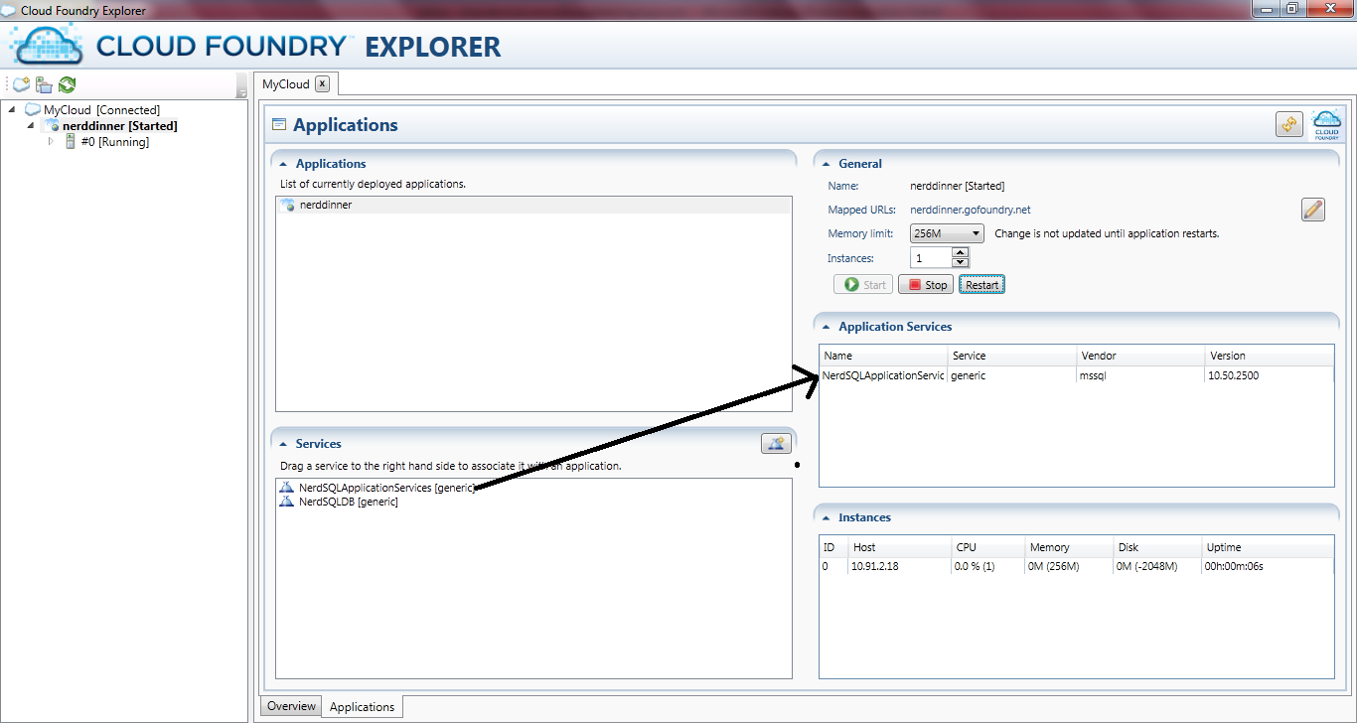1357x723 pixels.
Task: Click the add service button in Services
Action: 776,444
